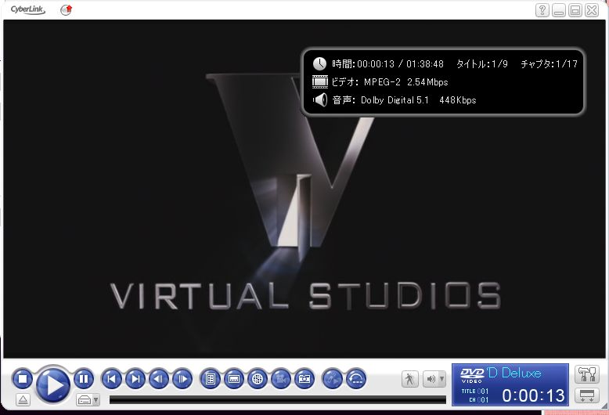
Task: Click the speaker icon in info overlay
Action: tap(320, 100)
